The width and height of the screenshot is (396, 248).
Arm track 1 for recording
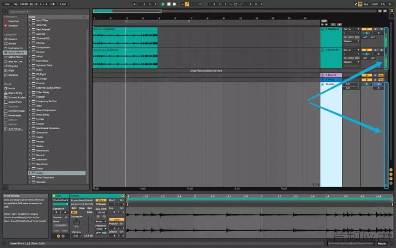(381, 29)
